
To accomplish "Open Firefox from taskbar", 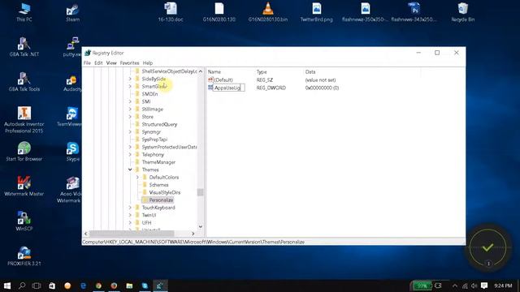I will 114,286.
